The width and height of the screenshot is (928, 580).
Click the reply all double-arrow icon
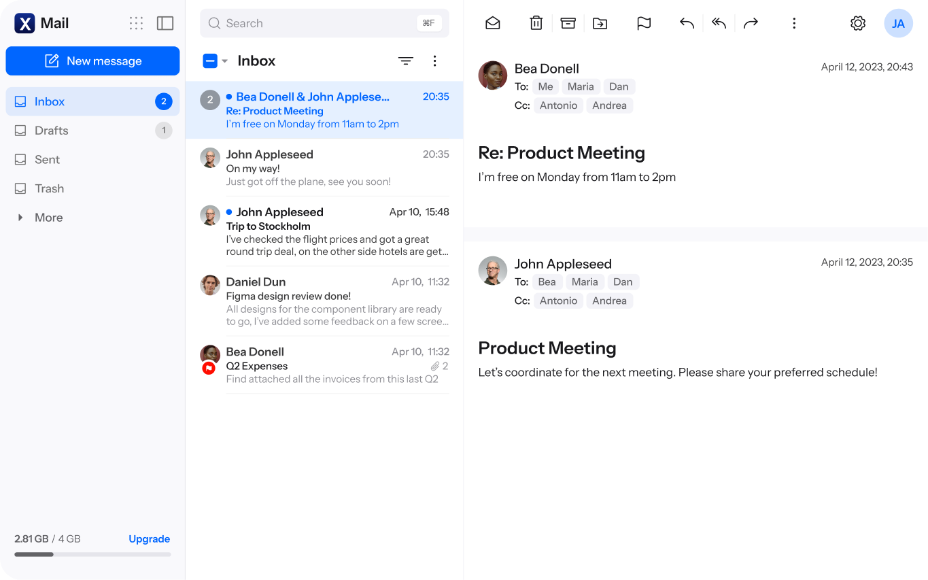tap(719, 23)
